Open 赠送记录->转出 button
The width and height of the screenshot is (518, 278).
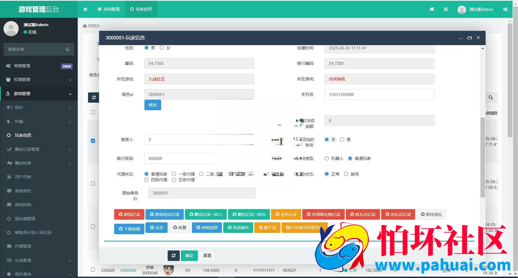point(249,214)
